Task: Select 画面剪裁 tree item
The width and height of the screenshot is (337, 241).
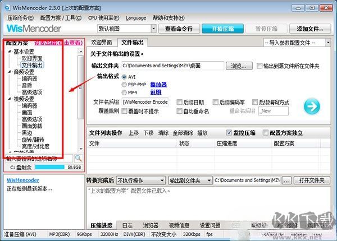Action: (32, 126)
